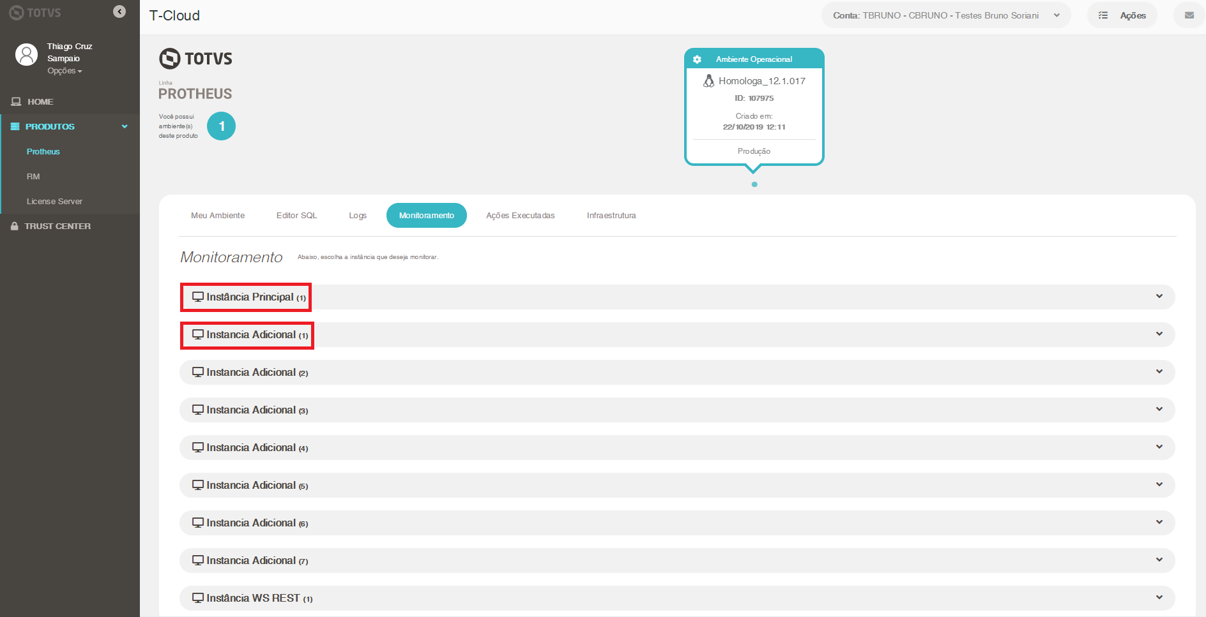
Task: Click the Instancia Adicional (1) label
Action: [257, 335]
